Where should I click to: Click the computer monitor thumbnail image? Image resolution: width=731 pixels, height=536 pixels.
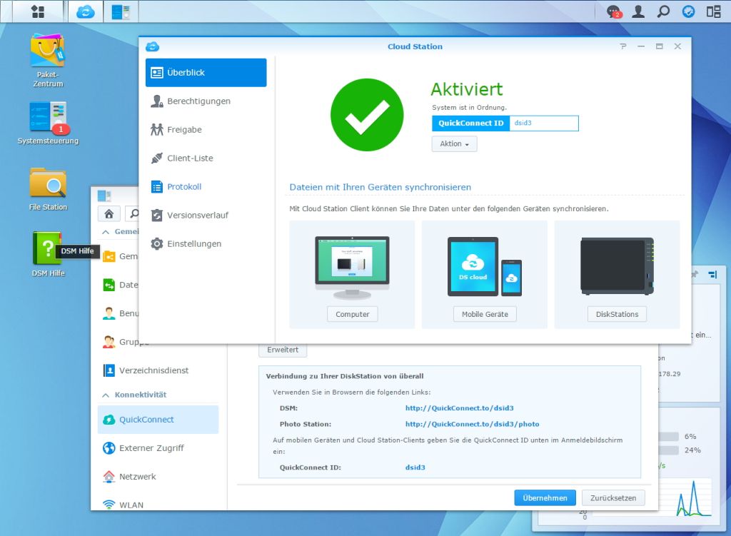pyautogui.click(x=353, y=268)
